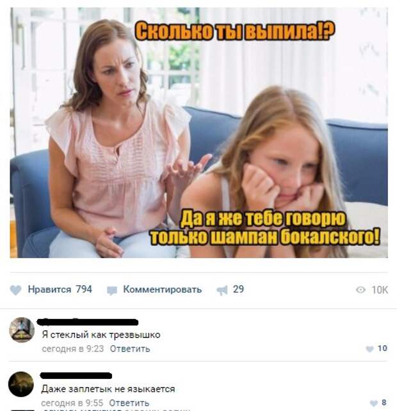Open the speech bubble comment icon

112,290
